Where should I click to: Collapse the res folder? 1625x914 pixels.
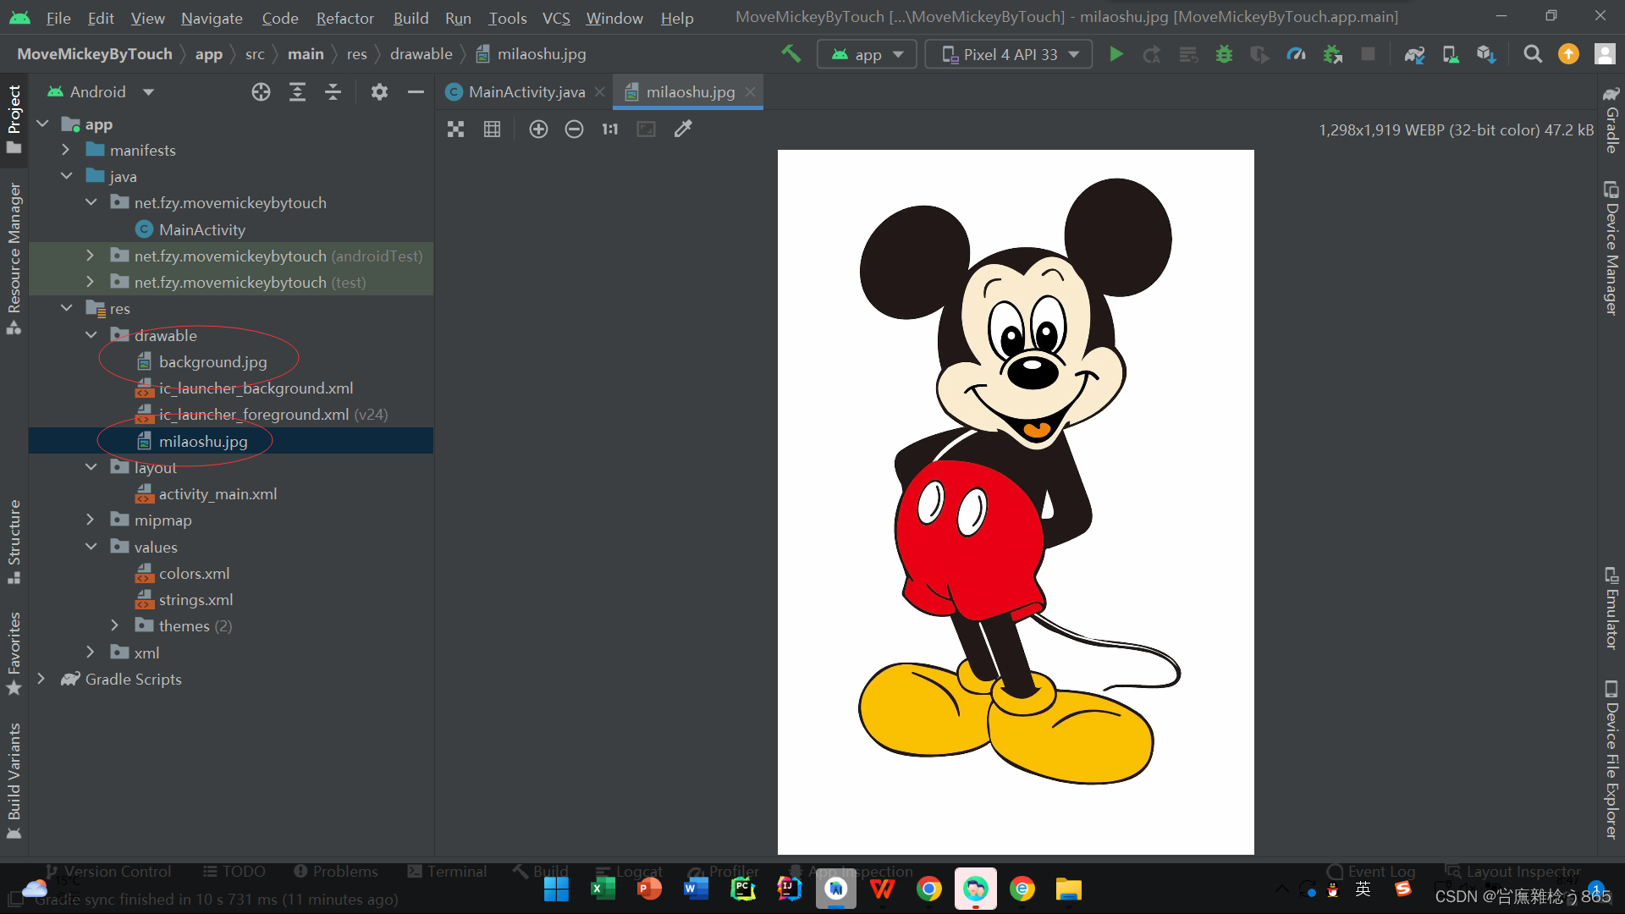[66, 309]
